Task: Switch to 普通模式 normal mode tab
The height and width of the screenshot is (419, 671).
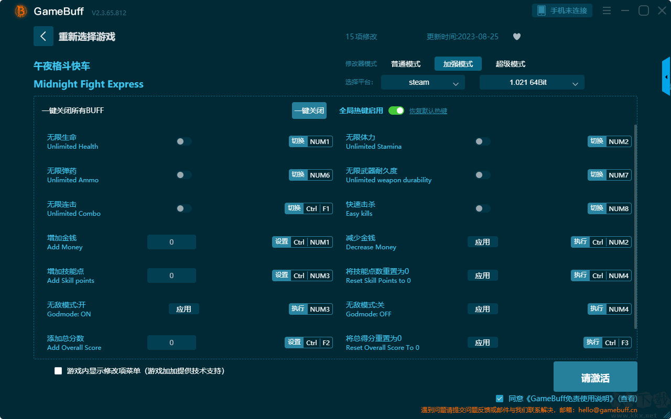Action: 406,64
